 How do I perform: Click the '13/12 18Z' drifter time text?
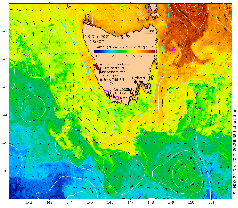[118, 93]
